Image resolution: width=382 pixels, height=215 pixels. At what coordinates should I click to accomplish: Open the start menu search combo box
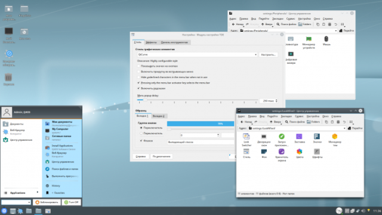16,202
